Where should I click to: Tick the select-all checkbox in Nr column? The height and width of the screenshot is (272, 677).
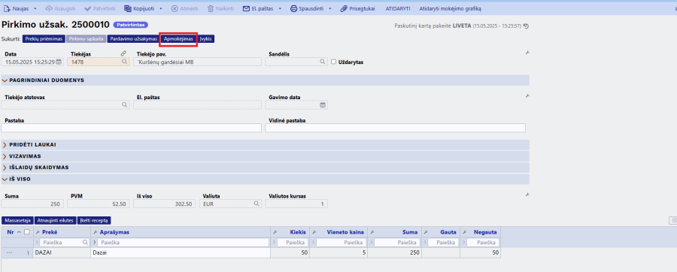tap(27, 232)
